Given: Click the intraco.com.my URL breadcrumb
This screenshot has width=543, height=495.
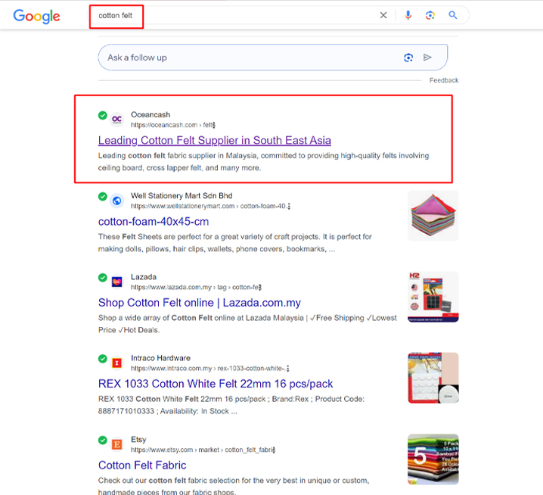Looking at the screenshot, I should (x=208, y=369).
